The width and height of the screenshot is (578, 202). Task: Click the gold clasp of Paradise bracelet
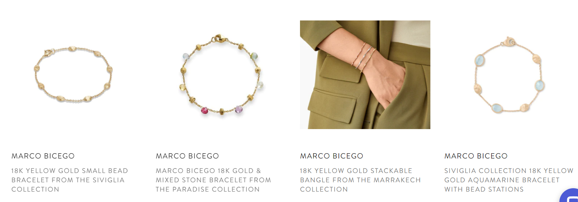coord(218,39)
